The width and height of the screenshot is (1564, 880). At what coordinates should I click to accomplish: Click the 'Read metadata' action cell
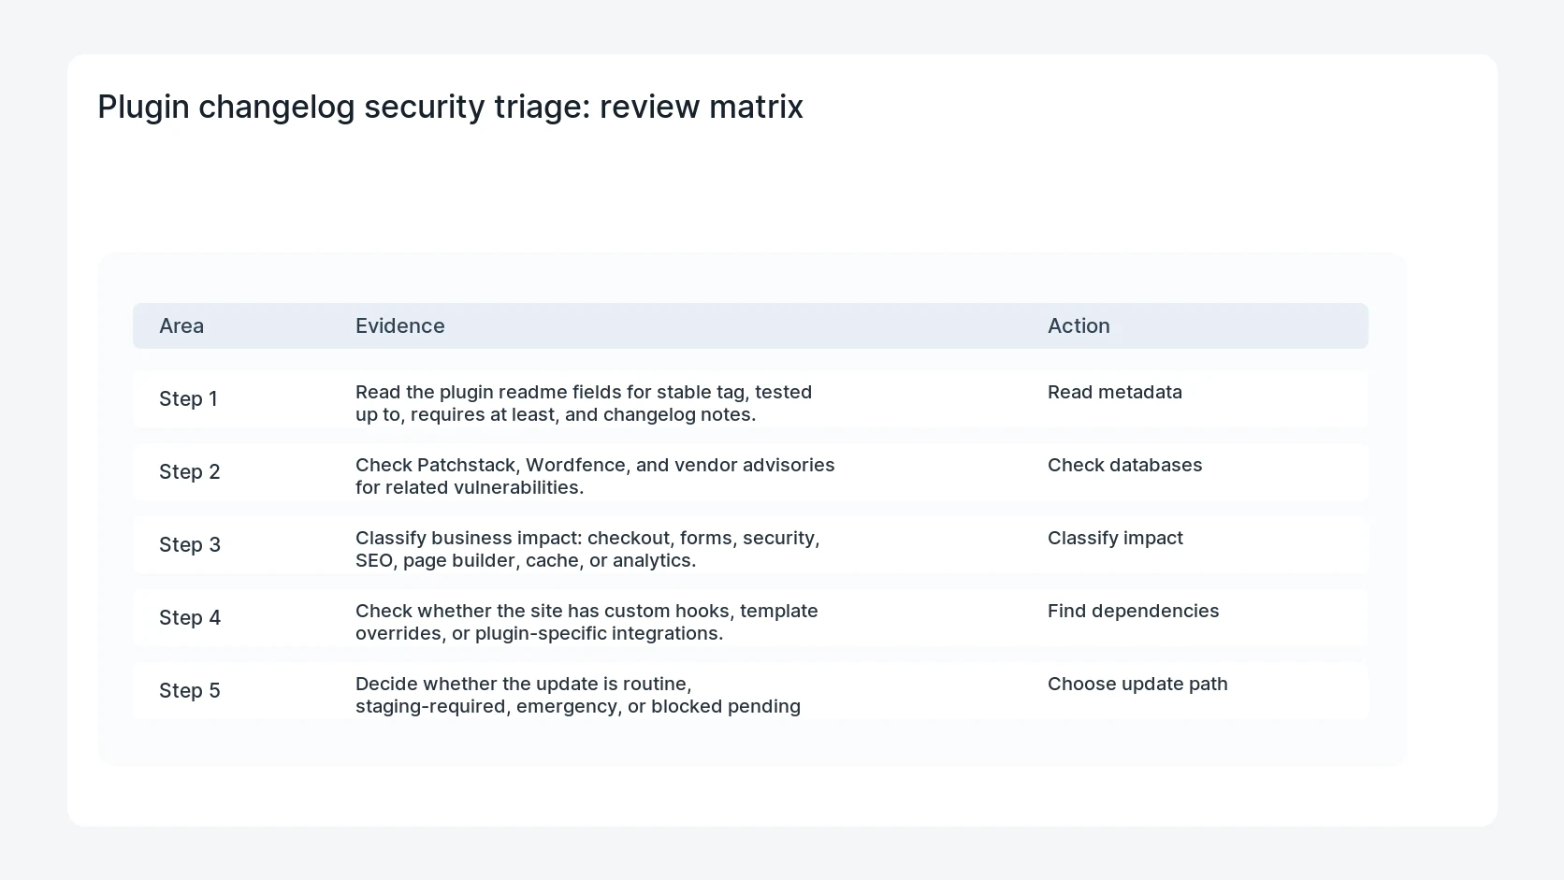pyautogui.click(x=1115, y=392)
